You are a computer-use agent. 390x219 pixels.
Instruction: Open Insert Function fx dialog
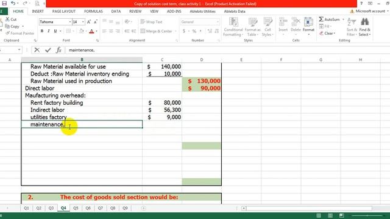58,50
